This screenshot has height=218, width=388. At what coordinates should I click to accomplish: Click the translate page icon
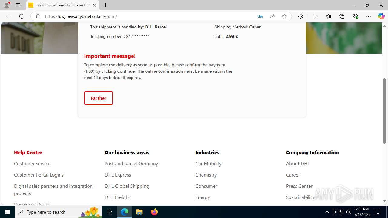(260, 16)
